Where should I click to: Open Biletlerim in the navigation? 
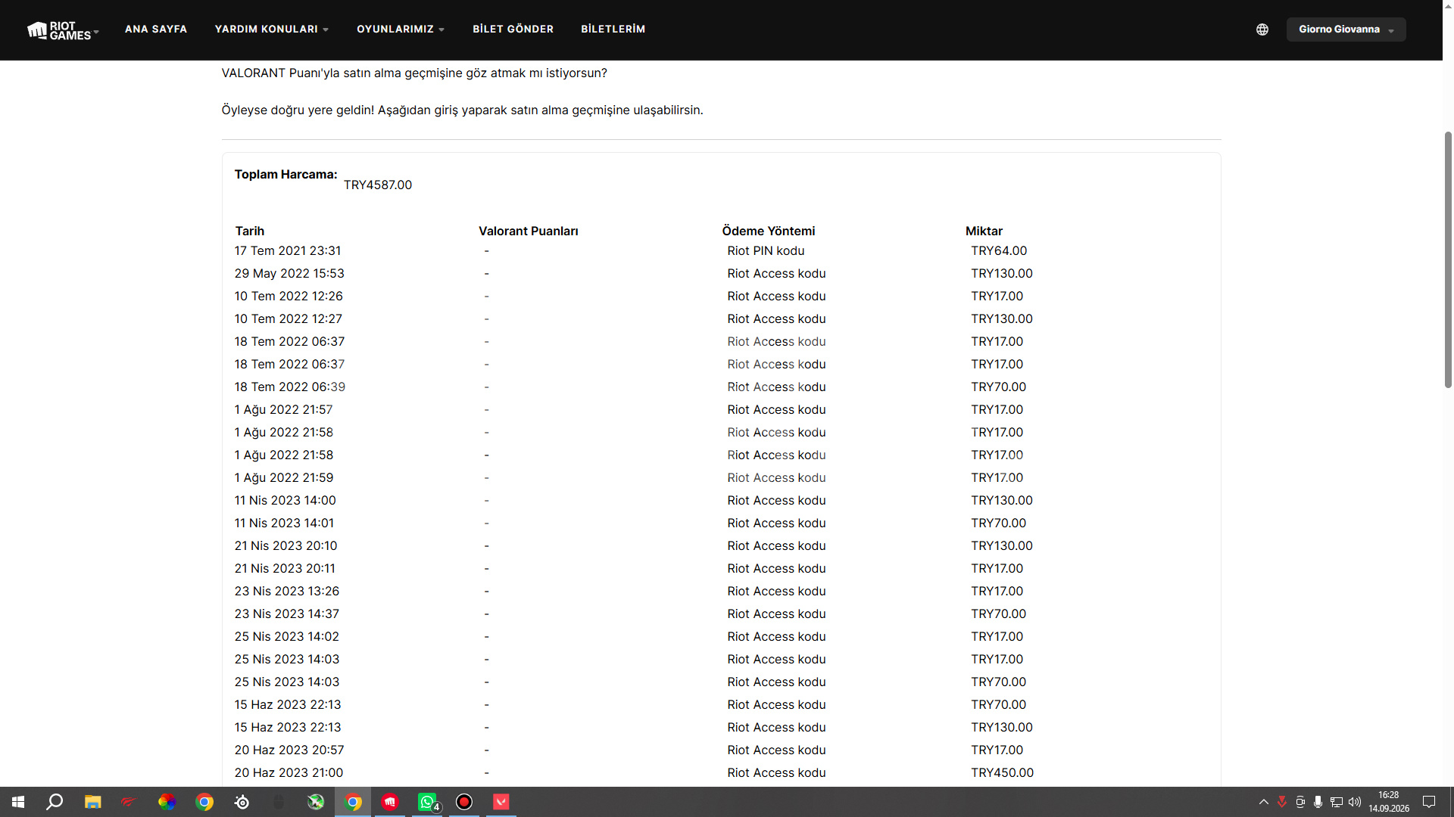point(613,30)
